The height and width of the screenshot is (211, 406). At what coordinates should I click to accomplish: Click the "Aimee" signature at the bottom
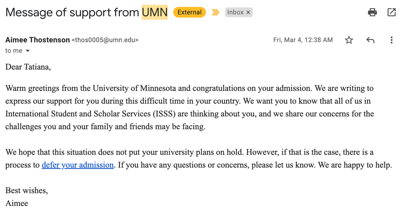17,203
